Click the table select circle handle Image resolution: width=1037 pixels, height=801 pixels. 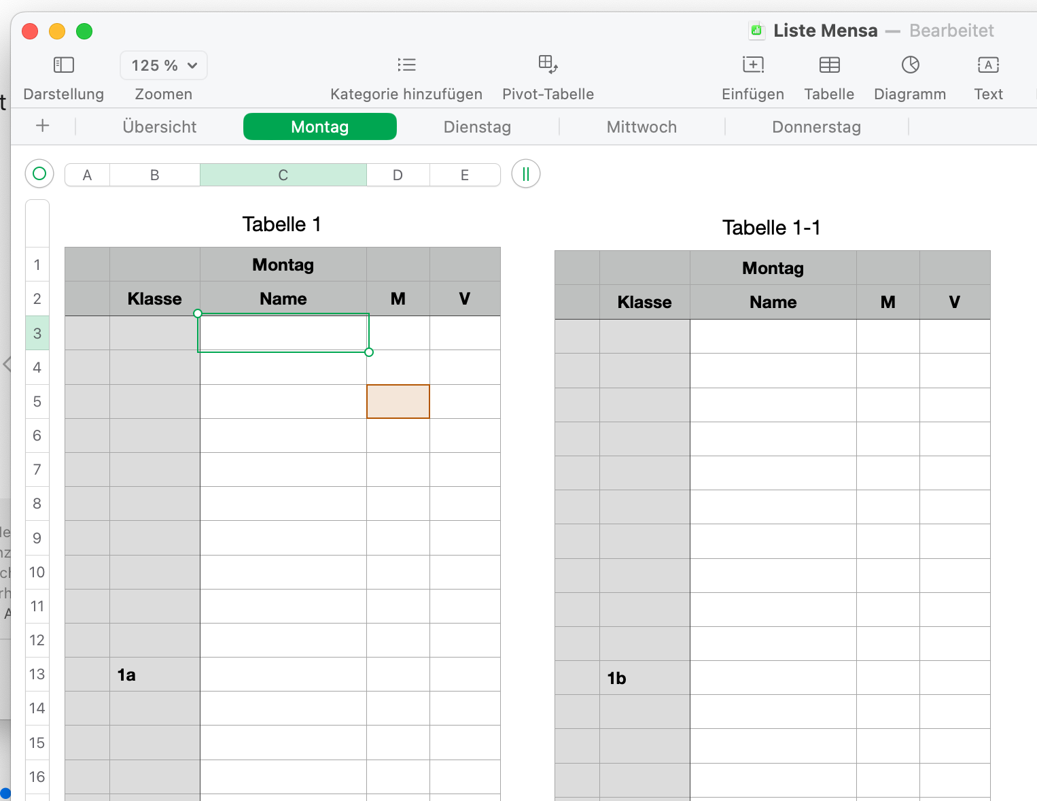pos(39,174)
